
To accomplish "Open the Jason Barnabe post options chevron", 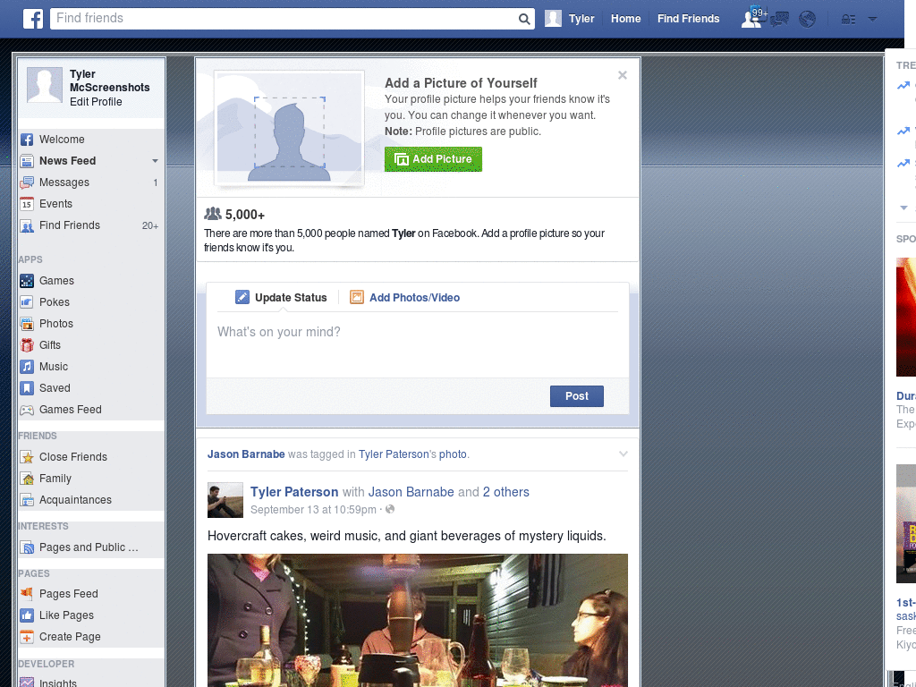I will pos(623,454).
